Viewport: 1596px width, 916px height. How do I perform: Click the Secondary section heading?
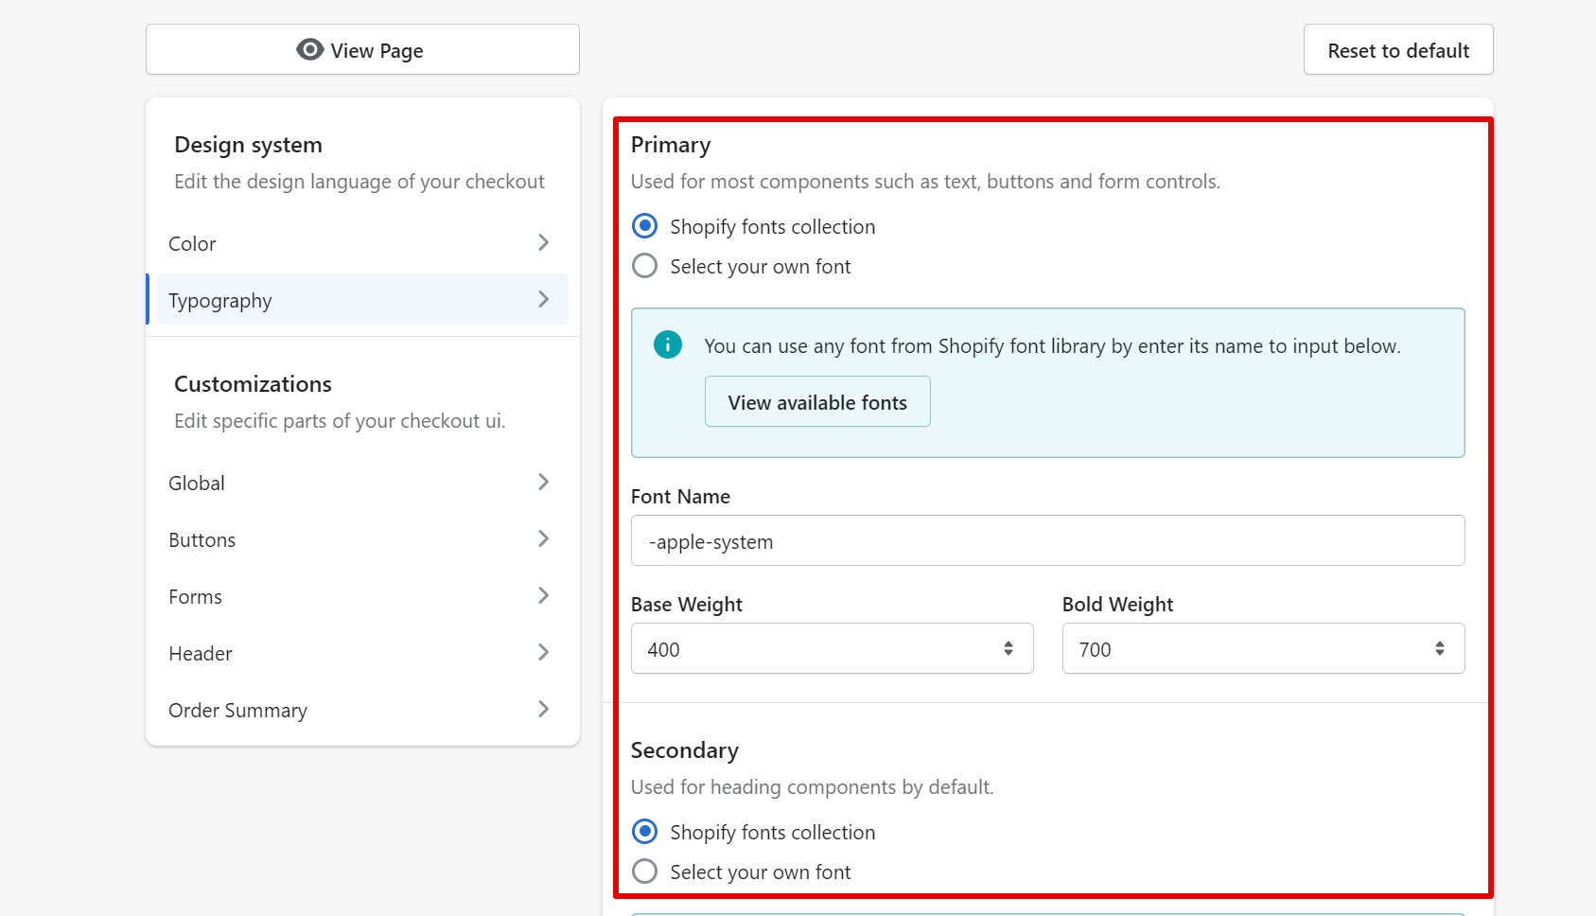tap(685, 750)
